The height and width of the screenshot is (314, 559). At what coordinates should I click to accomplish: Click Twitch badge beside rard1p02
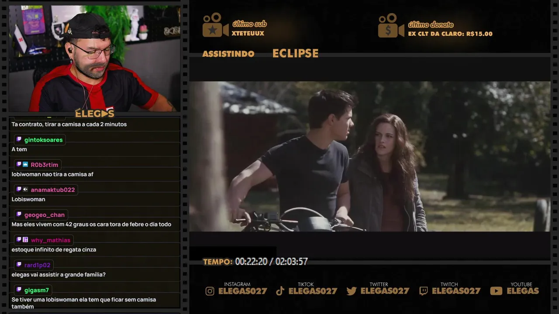(x=19, y=265)
